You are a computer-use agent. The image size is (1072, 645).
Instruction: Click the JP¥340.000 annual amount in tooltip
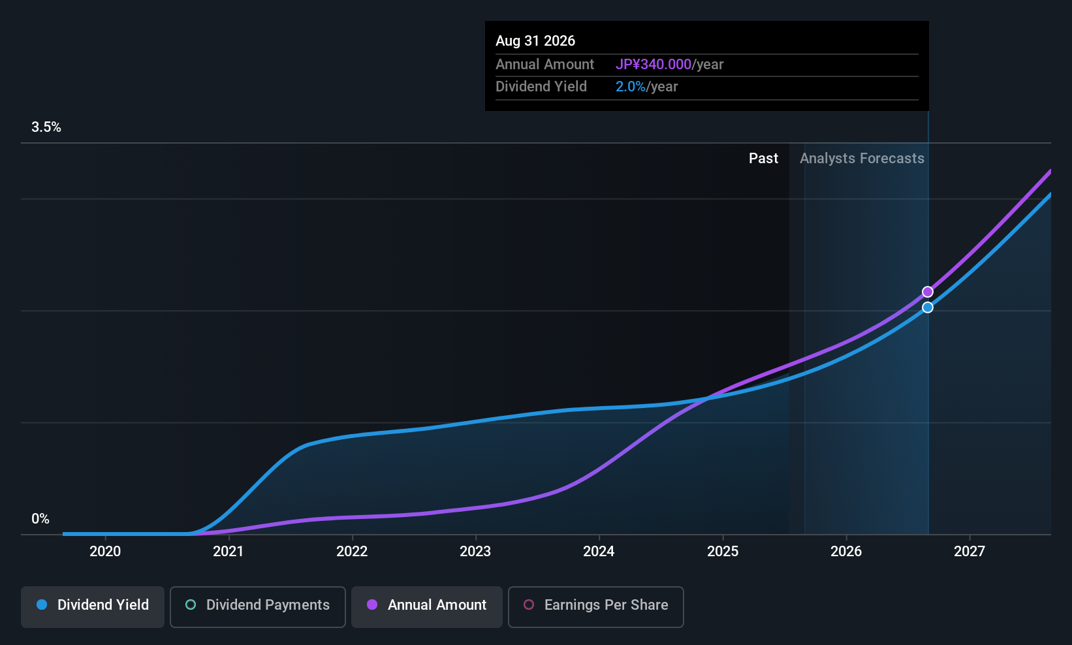click(654, 65)
